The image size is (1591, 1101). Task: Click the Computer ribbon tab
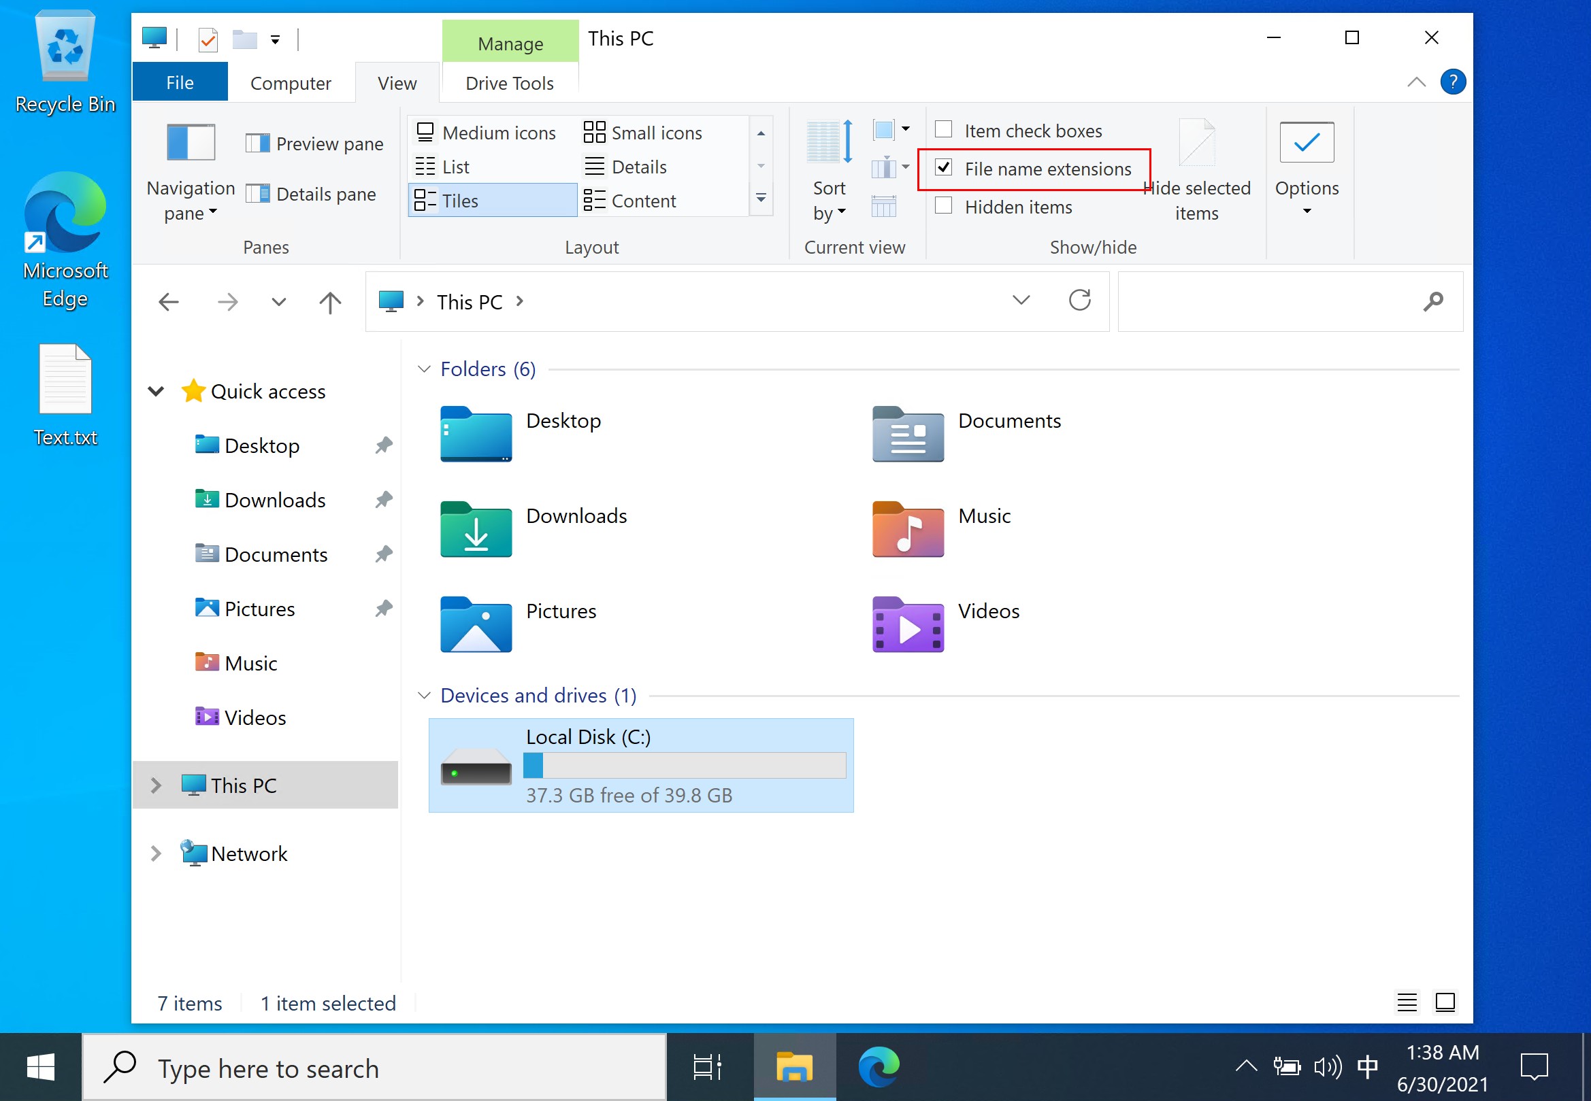290,82
